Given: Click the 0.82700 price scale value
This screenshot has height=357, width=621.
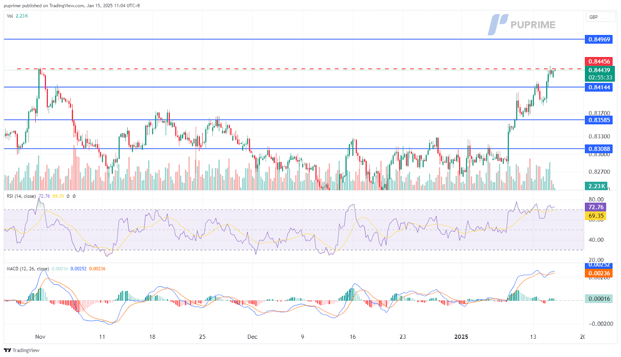Looking at the screenshot, I should pyautogui.click(x=599, y=171).
